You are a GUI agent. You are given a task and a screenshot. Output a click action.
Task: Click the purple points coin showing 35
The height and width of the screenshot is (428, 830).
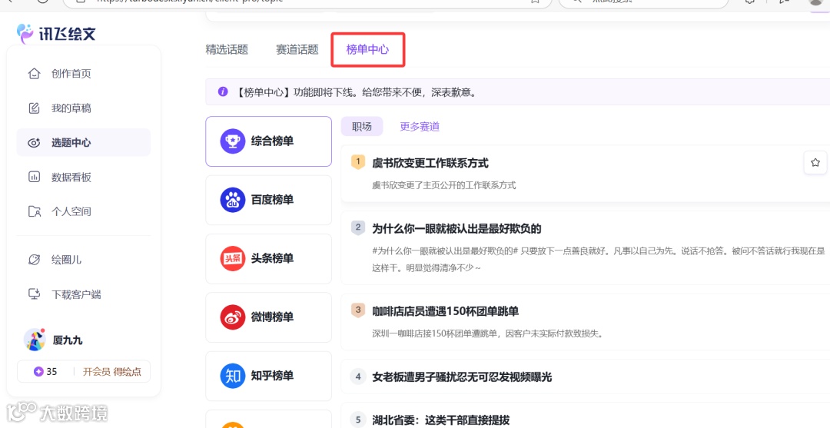pos(38,371)
